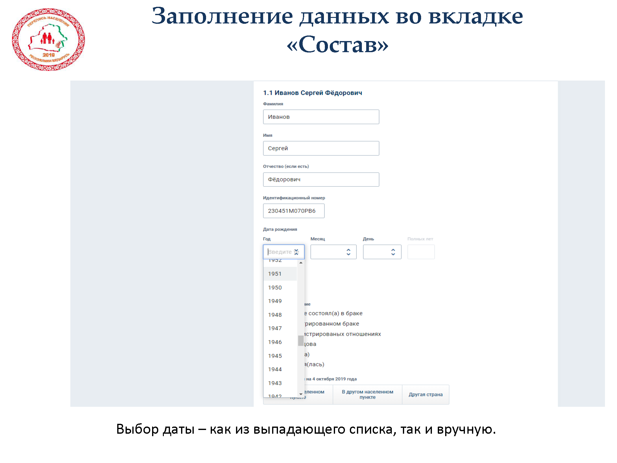Click the Отчество field containing Фёдорович
This screenshot has width=617, height=463.
click(321, 180)
